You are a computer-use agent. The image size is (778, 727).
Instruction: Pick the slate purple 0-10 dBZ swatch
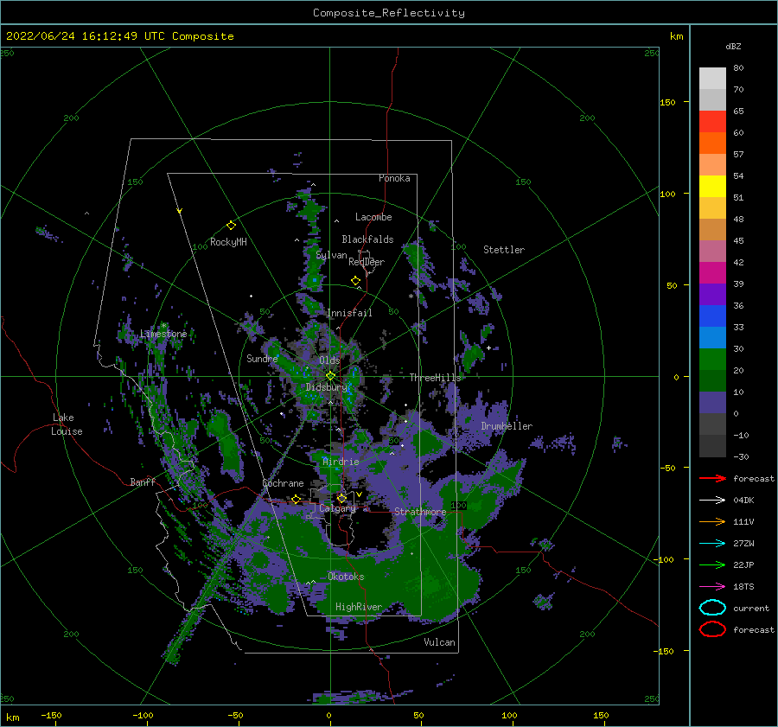(x=712, y=403)
